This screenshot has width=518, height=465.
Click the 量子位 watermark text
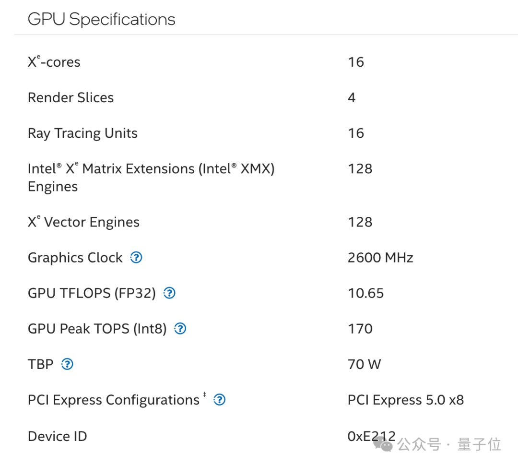click(479, 445)
